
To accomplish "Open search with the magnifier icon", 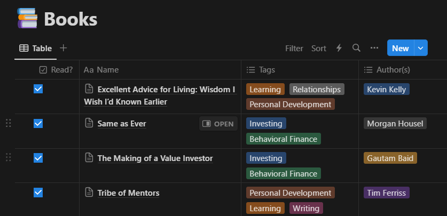I will [356, 48].
